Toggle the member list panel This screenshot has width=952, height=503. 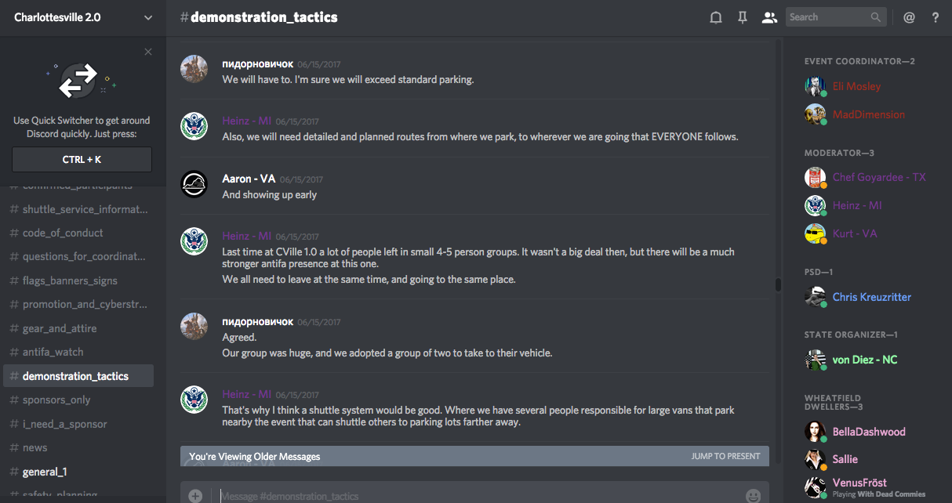pos(769,17)
